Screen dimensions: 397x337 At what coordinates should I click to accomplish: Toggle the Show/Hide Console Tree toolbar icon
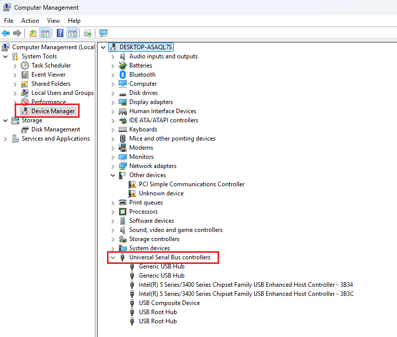[x=45, y=33]
